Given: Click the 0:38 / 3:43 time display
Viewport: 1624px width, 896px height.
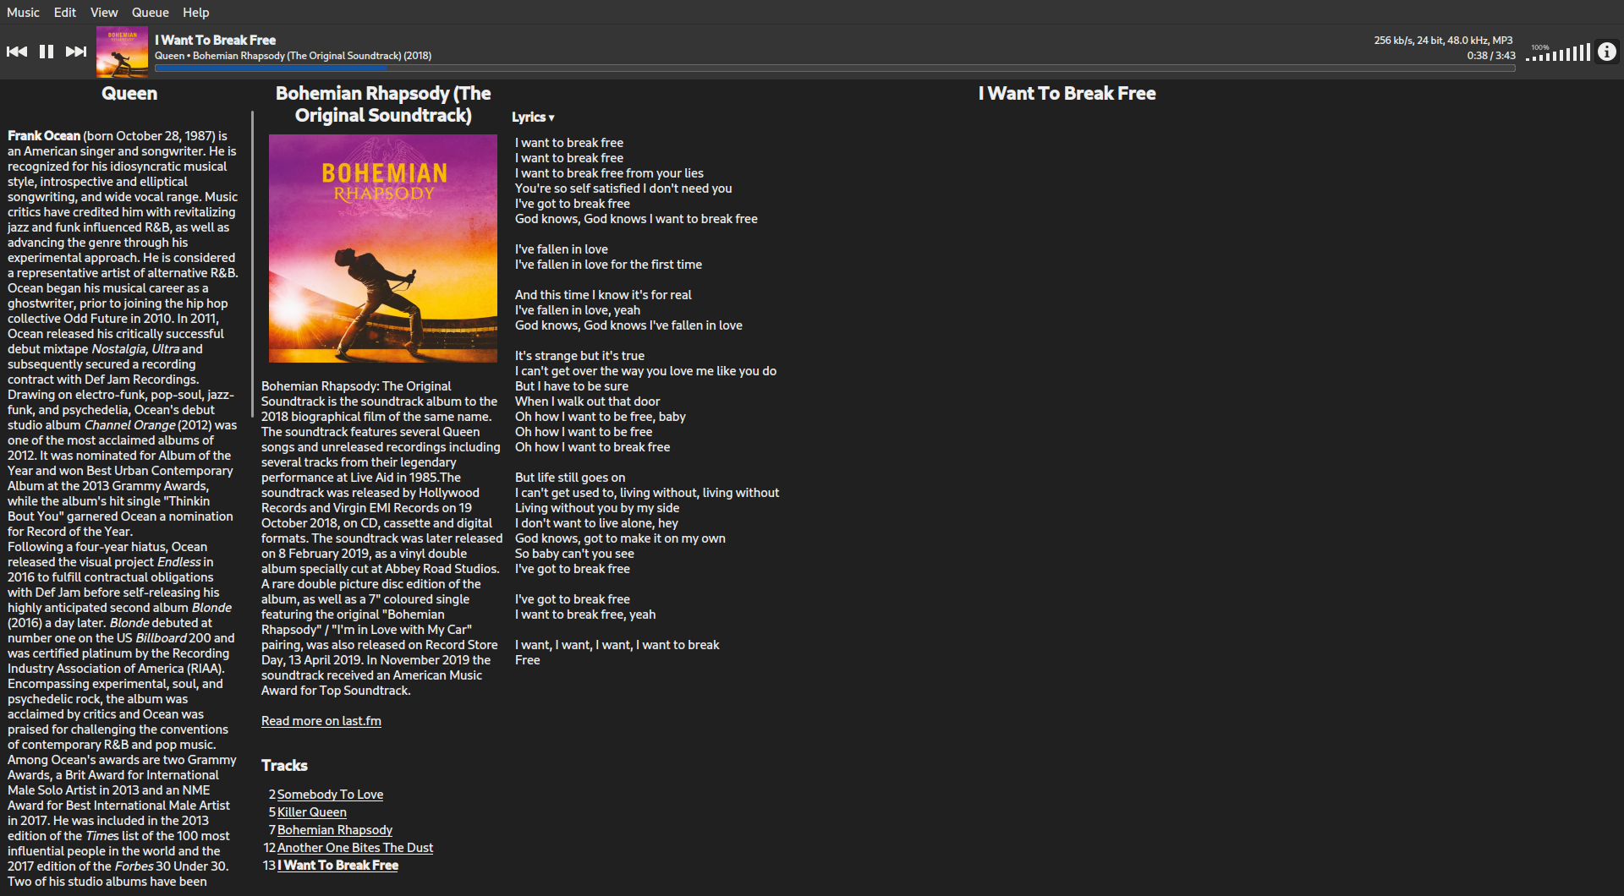Looking at the screenshot, I should [1491, 56].
